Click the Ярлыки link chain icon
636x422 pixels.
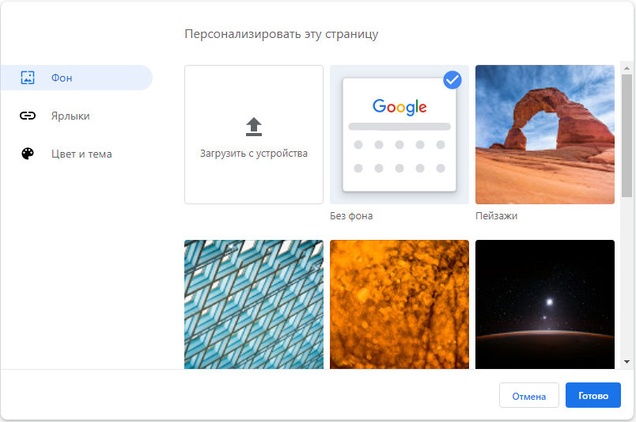28,116
